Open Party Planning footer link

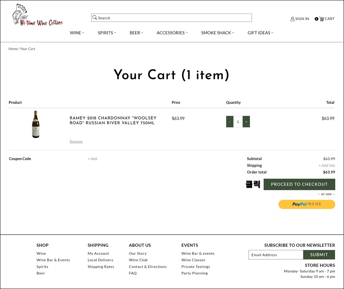(x=195, y=273)
